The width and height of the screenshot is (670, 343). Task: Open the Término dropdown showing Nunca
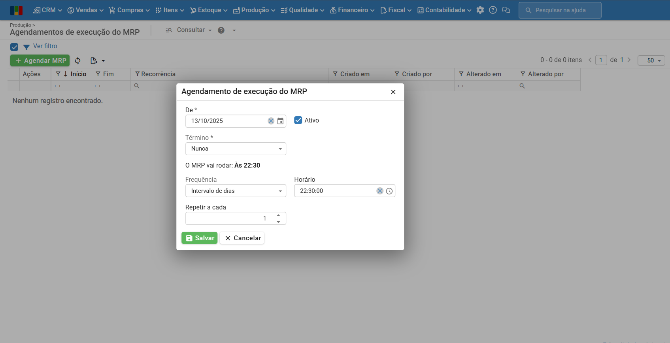pyautogui.click(x=236, y=149)
